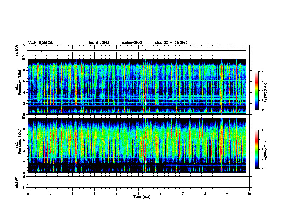The image size is (281, 217).
Task: Click the ch.1 spectrogram panel
Action: tap(137, 87)
